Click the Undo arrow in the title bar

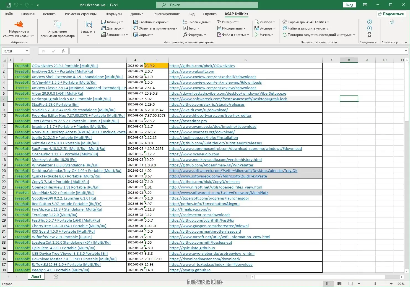point(16,5)
